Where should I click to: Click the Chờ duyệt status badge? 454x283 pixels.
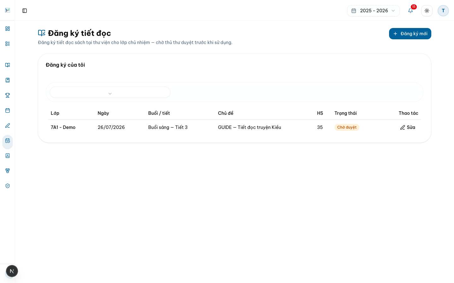pyautogui.click(x=347, y=127)
